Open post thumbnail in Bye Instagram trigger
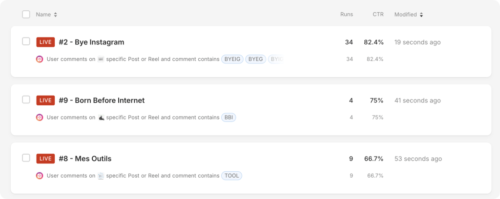The width and height of the screenshot is (500, 199). click(101, 59)
